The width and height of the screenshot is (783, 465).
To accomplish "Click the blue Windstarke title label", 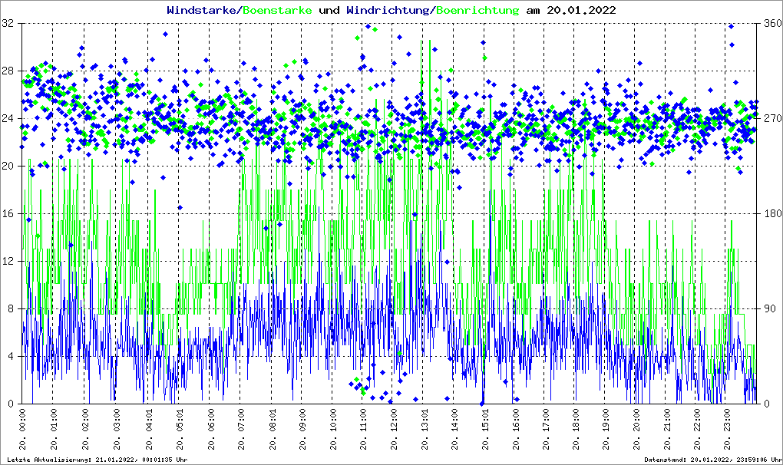I will pyautogui.click(x=202, y=11).
